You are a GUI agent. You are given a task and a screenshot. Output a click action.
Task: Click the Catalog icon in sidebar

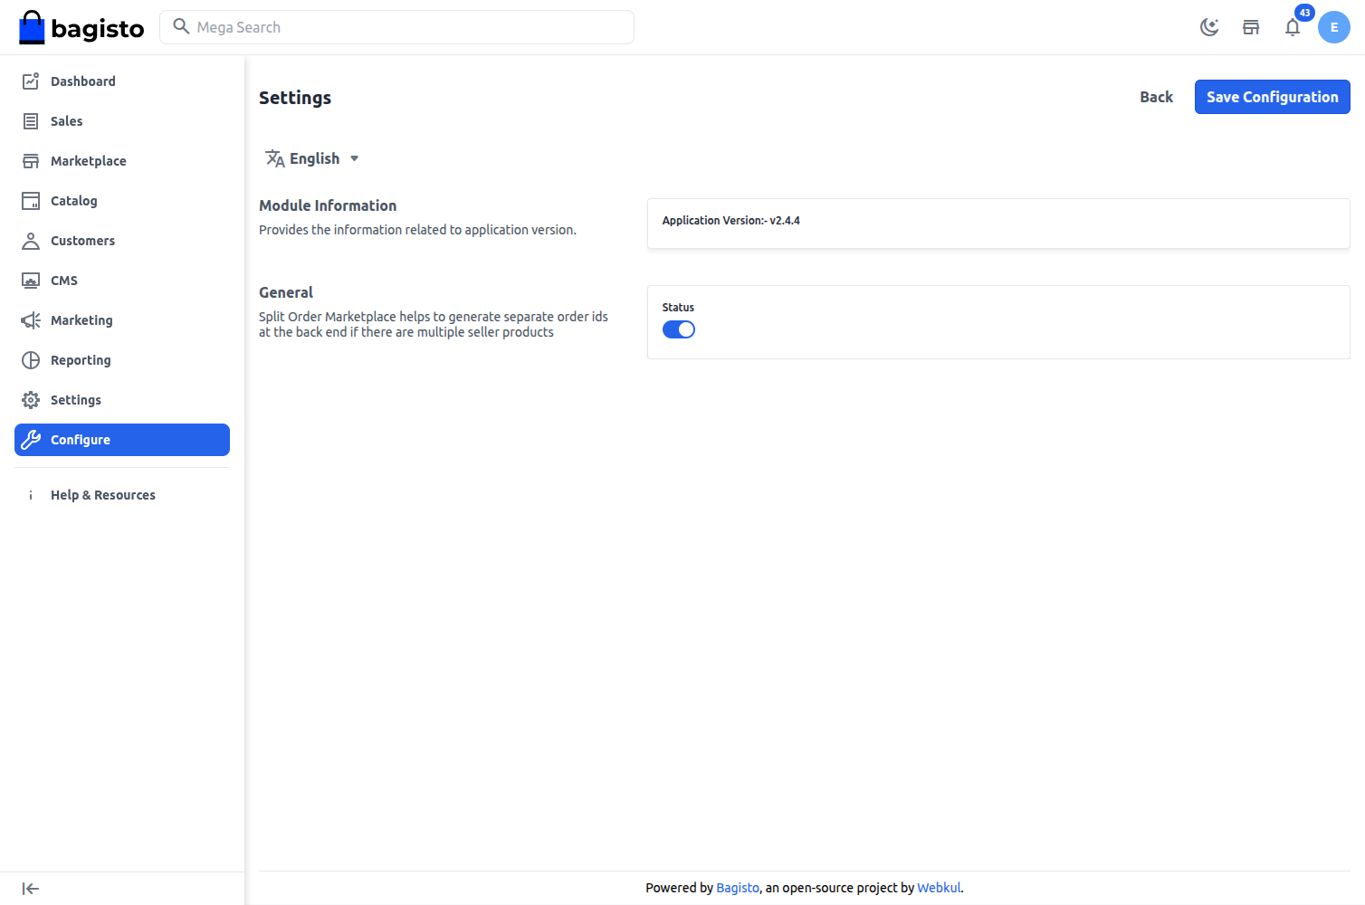31,201
